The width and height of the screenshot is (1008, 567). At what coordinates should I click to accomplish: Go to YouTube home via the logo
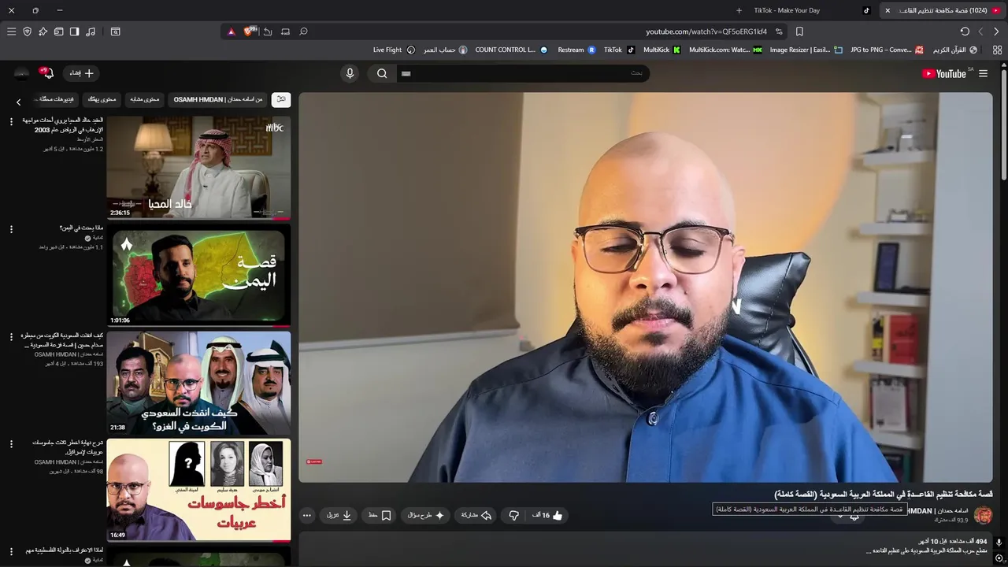point(944,73)
